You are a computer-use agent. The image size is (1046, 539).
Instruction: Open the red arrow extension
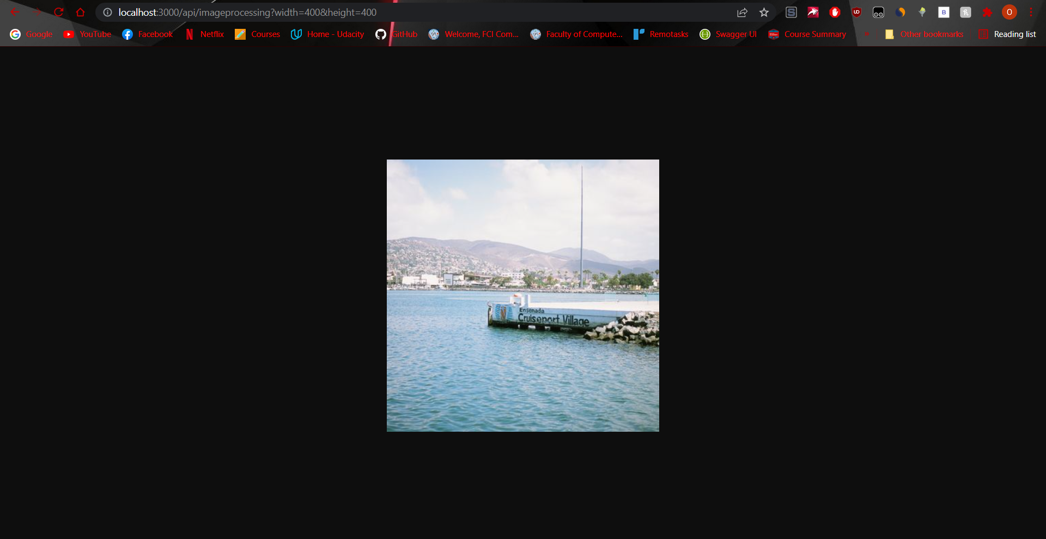click(x=813, y=12)
